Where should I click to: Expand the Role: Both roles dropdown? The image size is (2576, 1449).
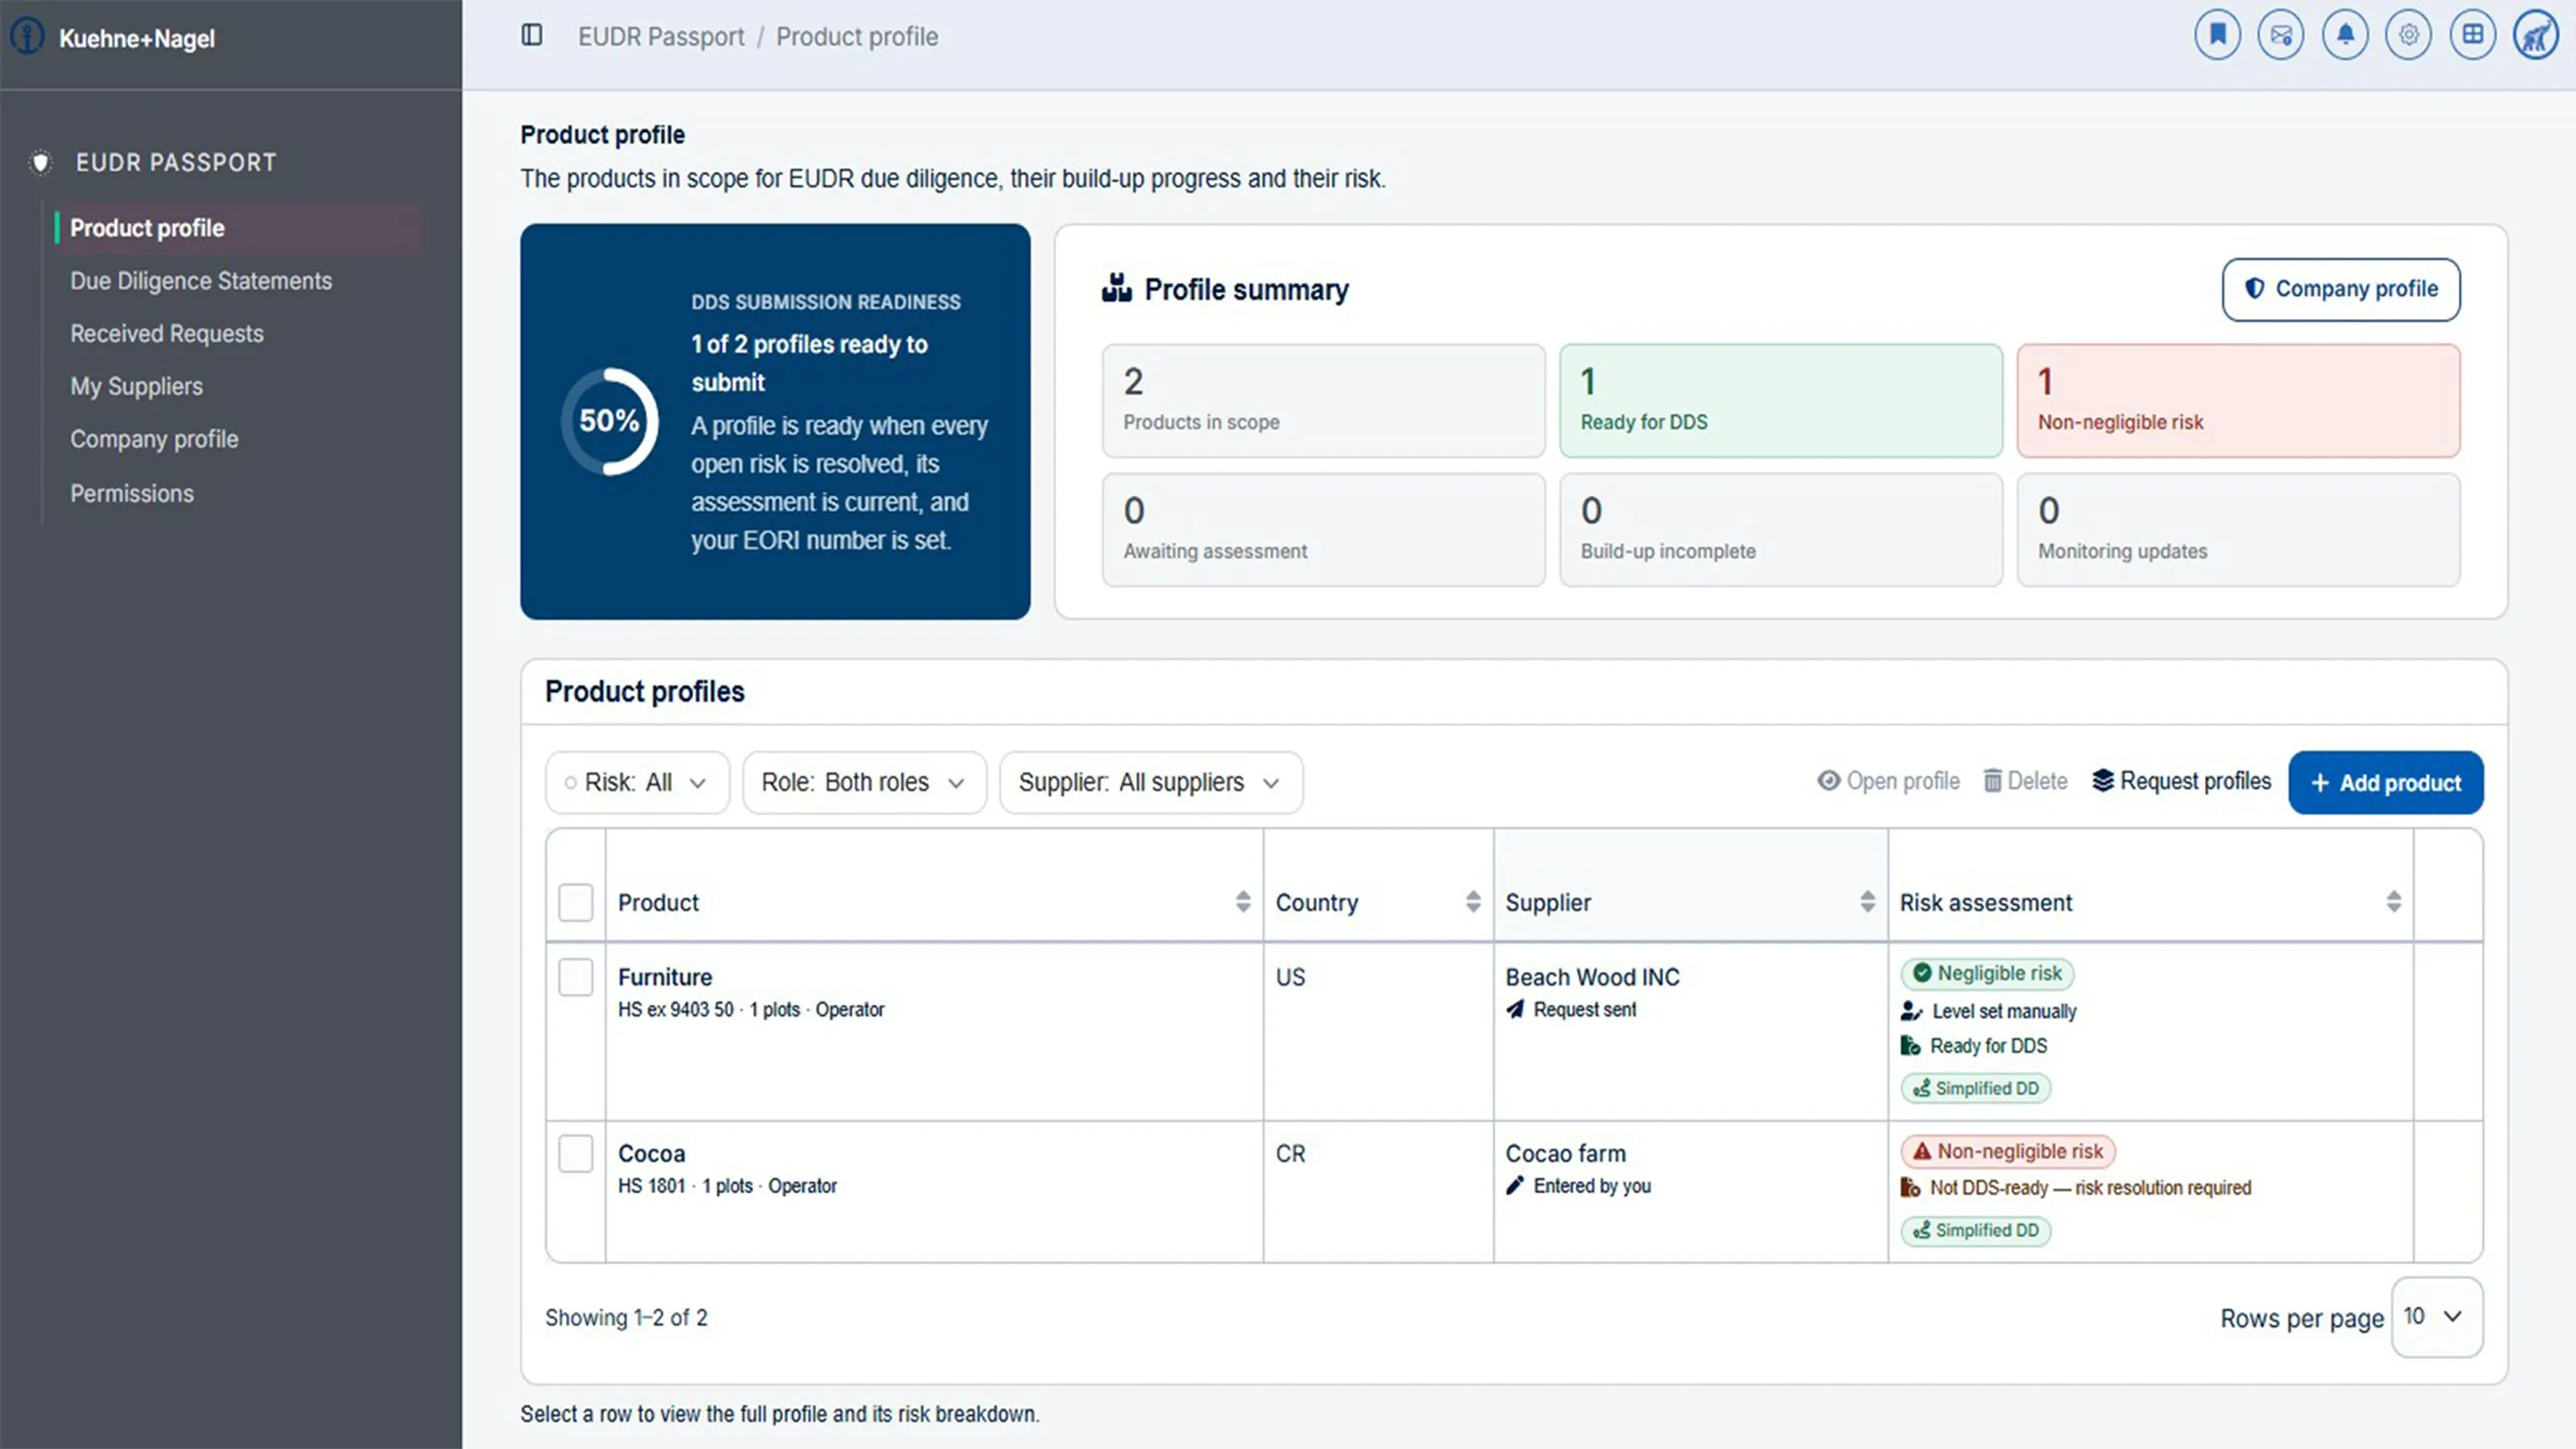(x=864, y=782)
